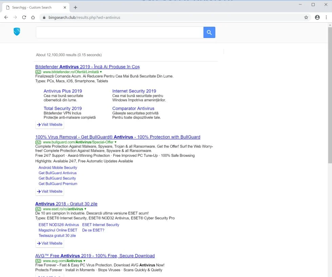
Task: Open the ESET Internet Security link
Action: click(x=101, y=225)
